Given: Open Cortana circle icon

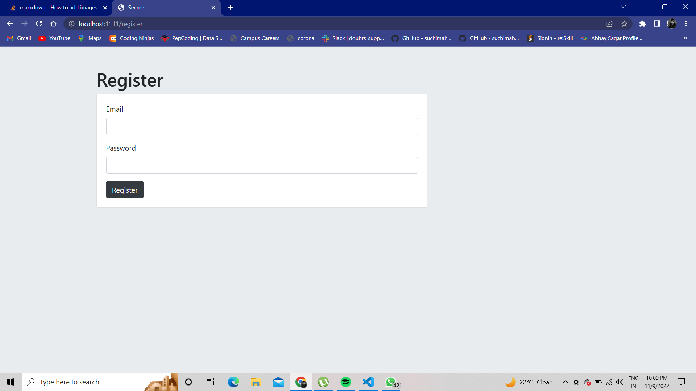Looking at the screenshot, I should click(x=188, y=382).
